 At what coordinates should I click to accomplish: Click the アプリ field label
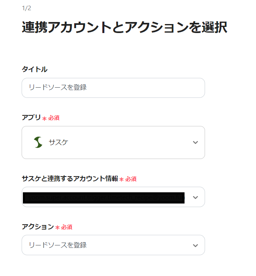coord(31,117)
